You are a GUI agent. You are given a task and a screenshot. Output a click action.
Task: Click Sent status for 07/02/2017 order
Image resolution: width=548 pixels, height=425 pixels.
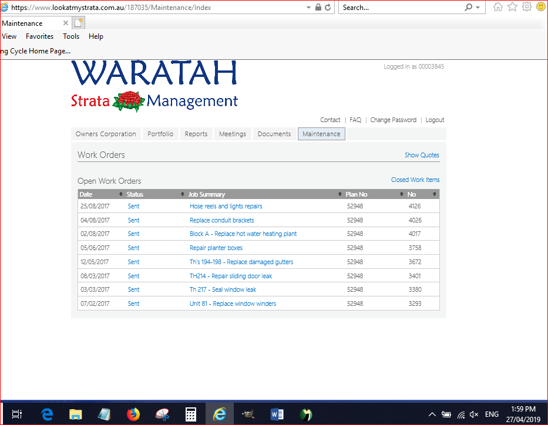[x=133, y=303]
